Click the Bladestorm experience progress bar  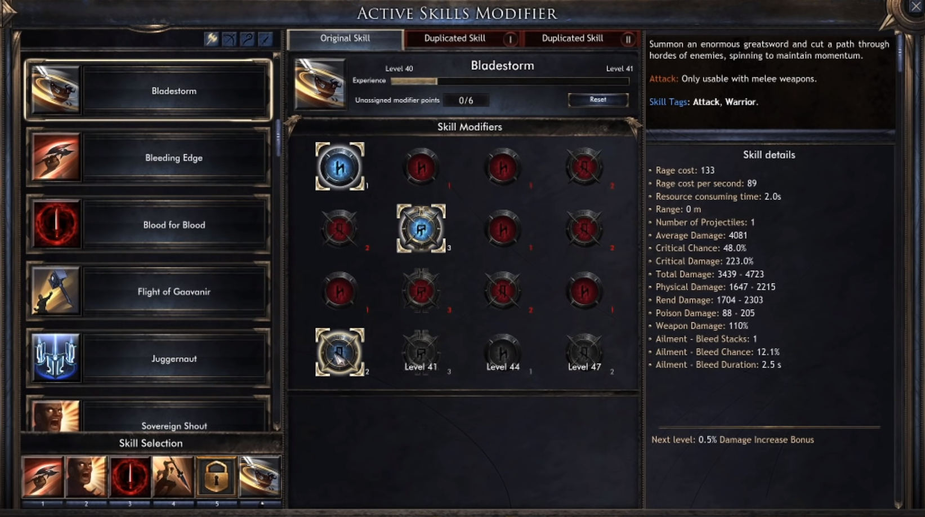coord(510,81)
